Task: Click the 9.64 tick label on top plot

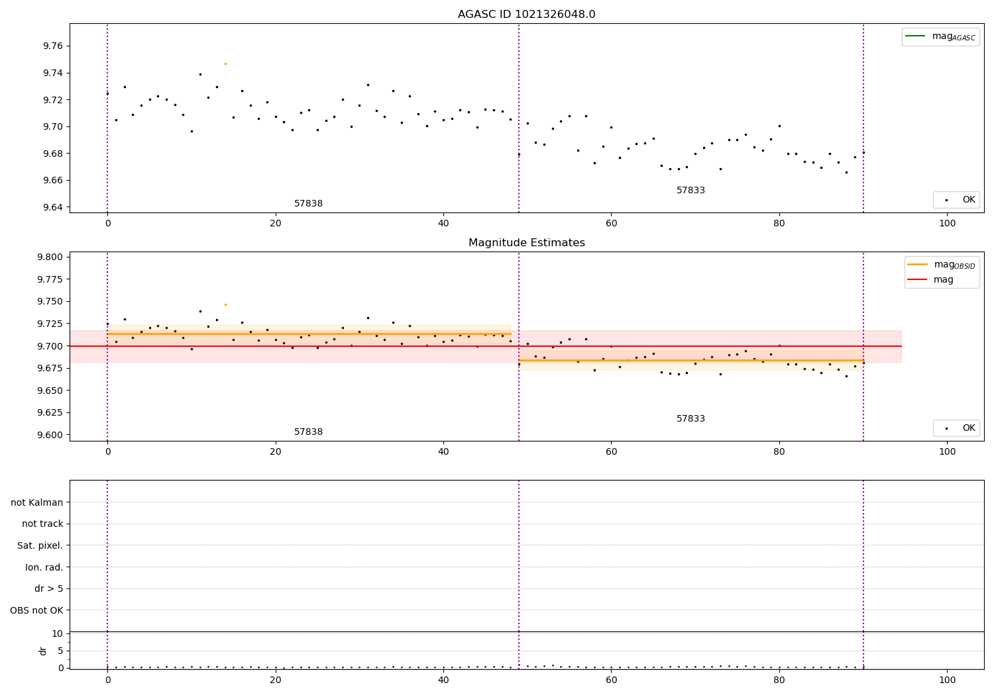Action: pyautogui.click(x=53, y=207)
